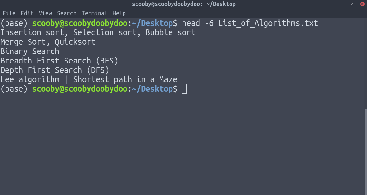Click the empty scrollbar track above the thumb
This screenshot has height=195, width=367.
pyautogui.click(x=366, y=63)
